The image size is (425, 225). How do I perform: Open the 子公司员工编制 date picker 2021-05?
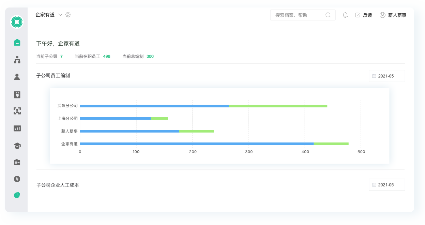(386, 76)
